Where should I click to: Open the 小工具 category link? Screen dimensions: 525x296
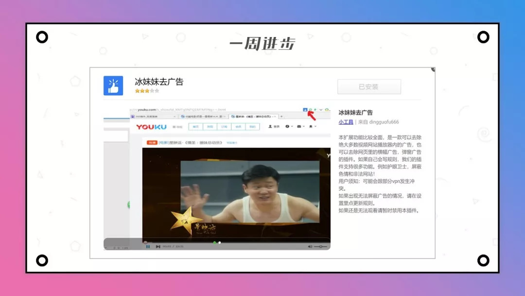[346, 122]
